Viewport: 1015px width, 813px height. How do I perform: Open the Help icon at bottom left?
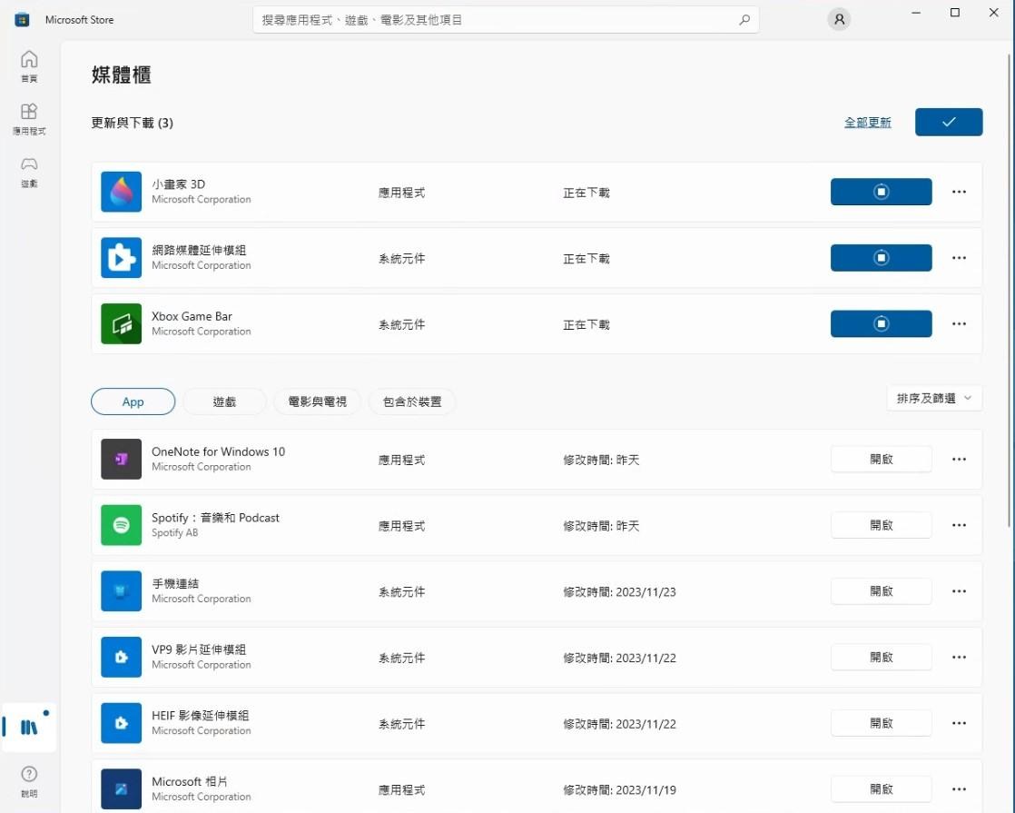tap(29, 779)
